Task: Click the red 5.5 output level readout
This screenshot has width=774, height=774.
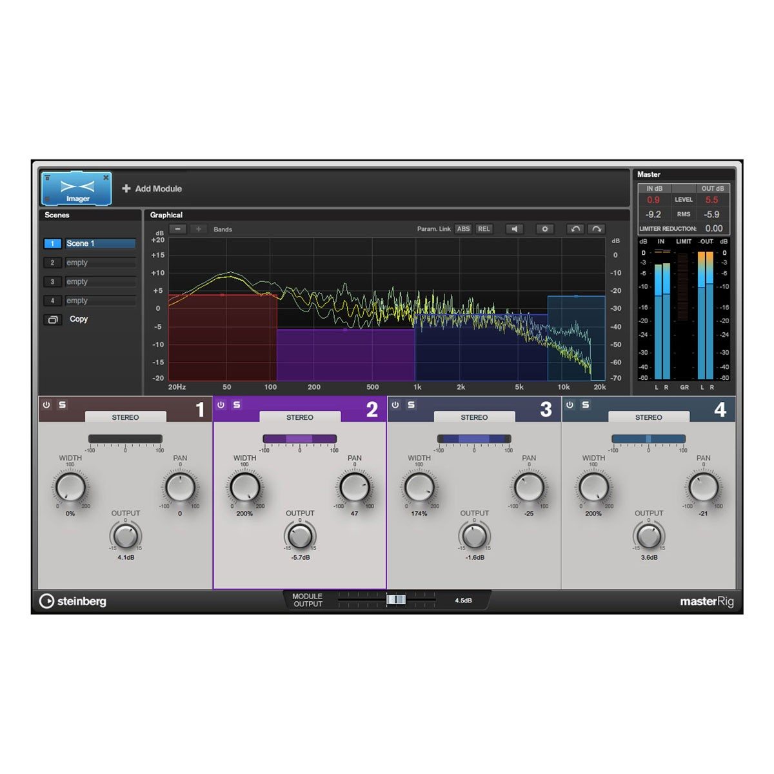Action: tap(711, 200)
